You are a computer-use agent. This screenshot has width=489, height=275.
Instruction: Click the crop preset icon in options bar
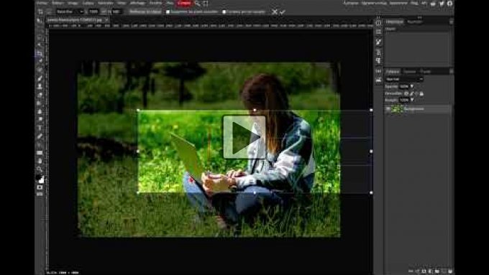click(x=40, y=11)
